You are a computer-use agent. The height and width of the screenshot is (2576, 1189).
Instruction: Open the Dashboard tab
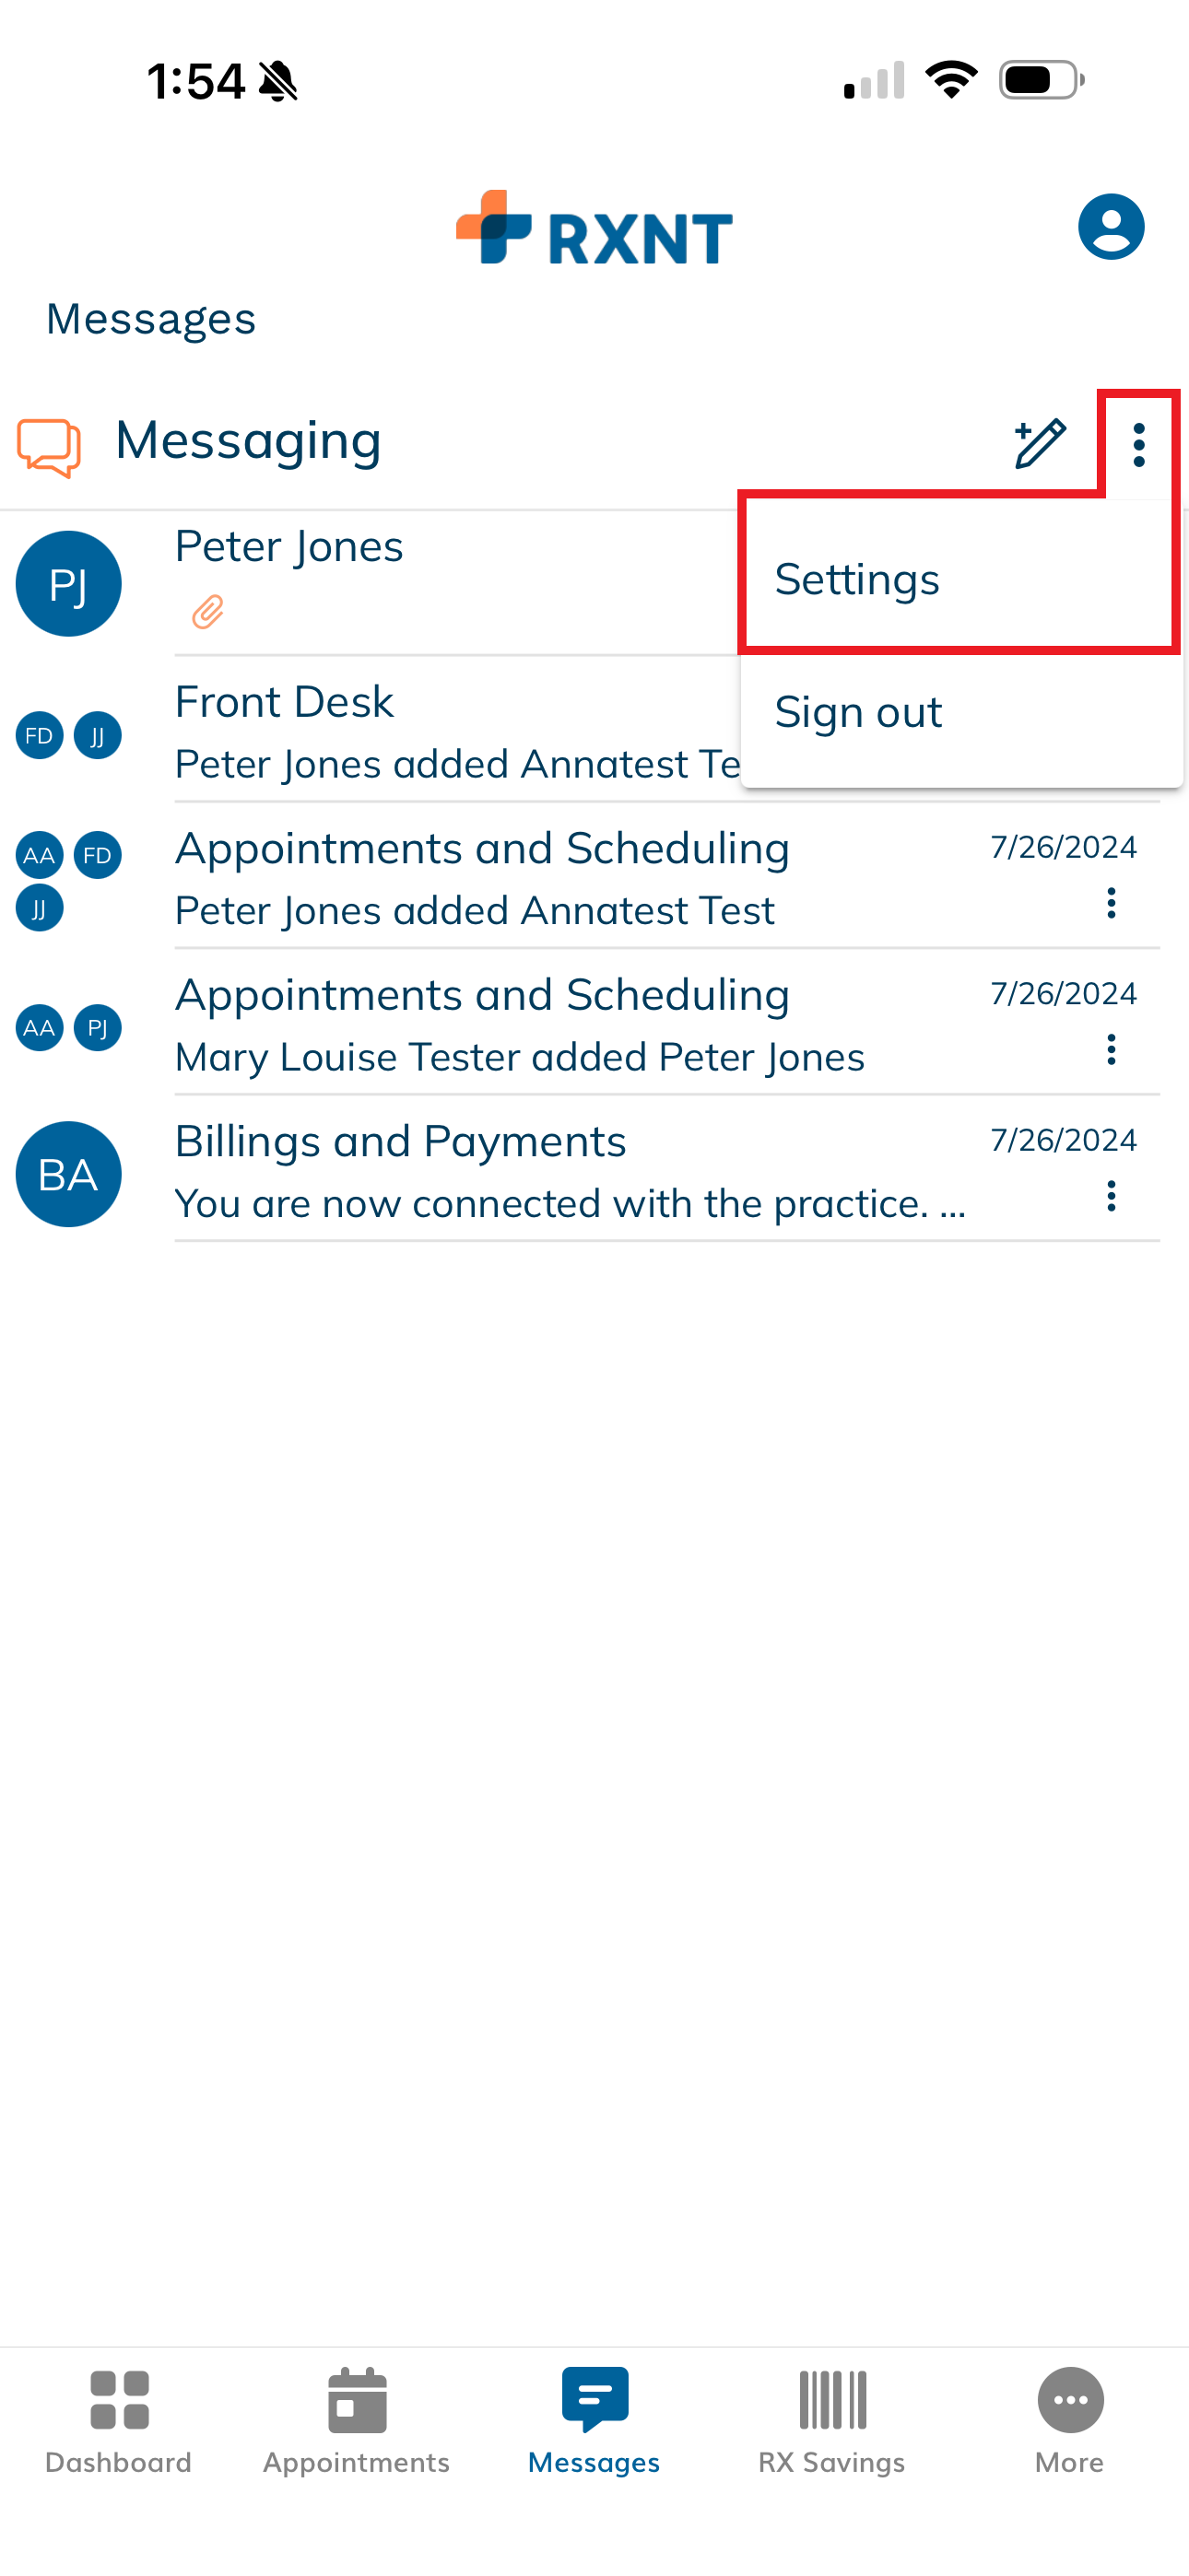tap(118, 2420)
